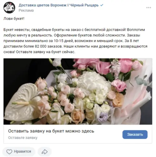Image resolution: width=156 pixels, height=157 pixels.
Task: Open the Чёрный Рыцарь round avatar
Action: tap(9, 7)
